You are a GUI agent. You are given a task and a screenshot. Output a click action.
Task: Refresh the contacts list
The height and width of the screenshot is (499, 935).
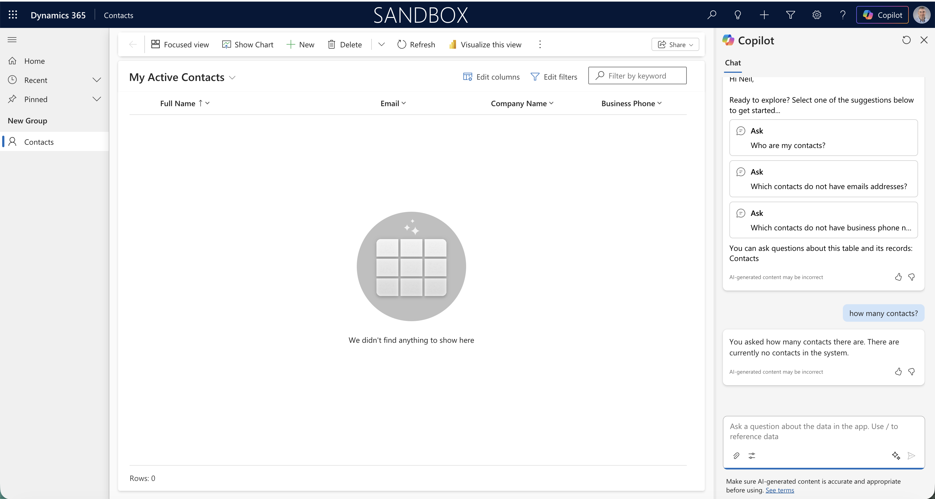(x=416, y=45)
